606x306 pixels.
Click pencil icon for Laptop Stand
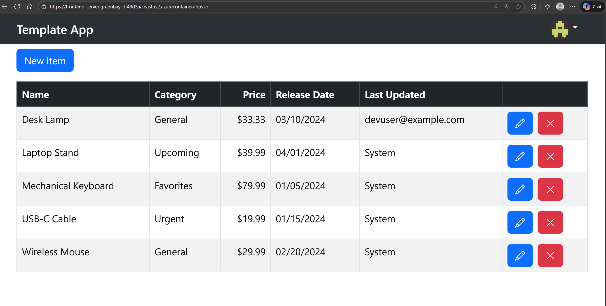coord(520,156)
